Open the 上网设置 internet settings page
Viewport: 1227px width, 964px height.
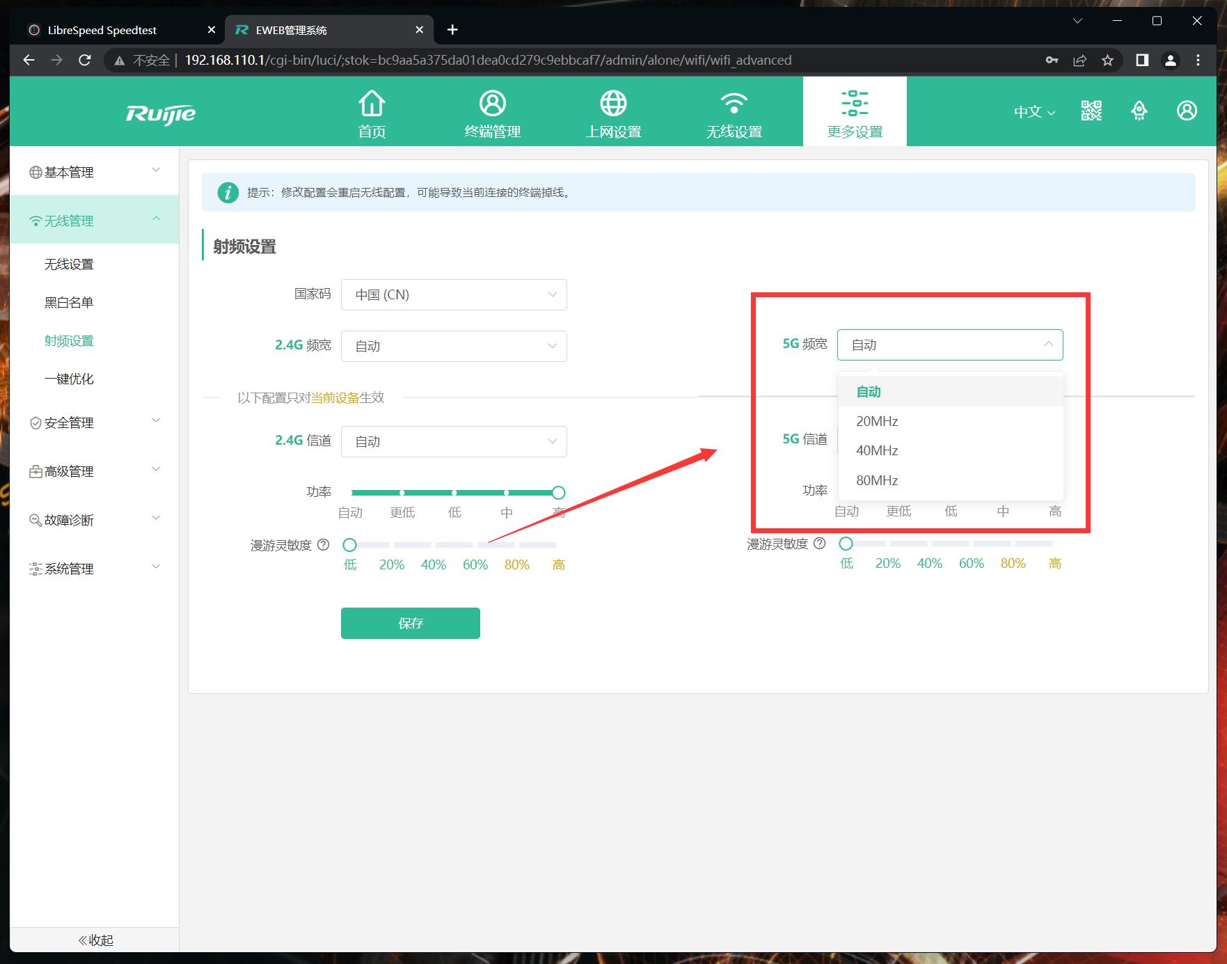pyautogui.click(x=613, y=113)
